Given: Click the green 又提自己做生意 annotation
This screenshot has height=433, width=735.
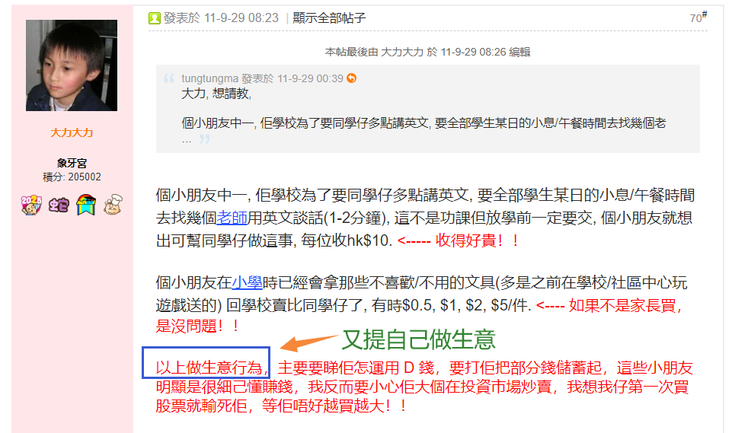Looking at the screenshot, I should click(419, 339).
